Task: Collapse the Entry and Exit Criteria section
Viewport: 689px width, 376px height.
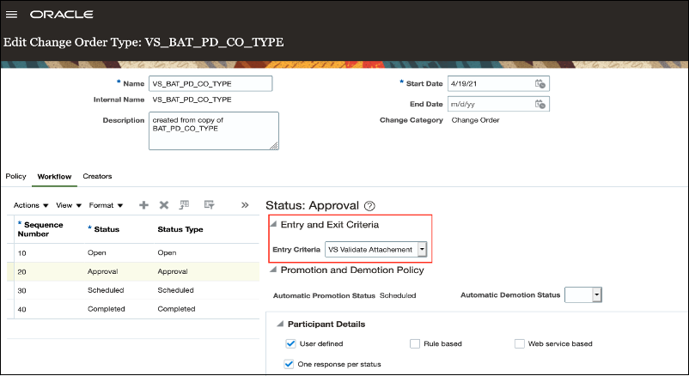Action: click(x=273, y=224)
